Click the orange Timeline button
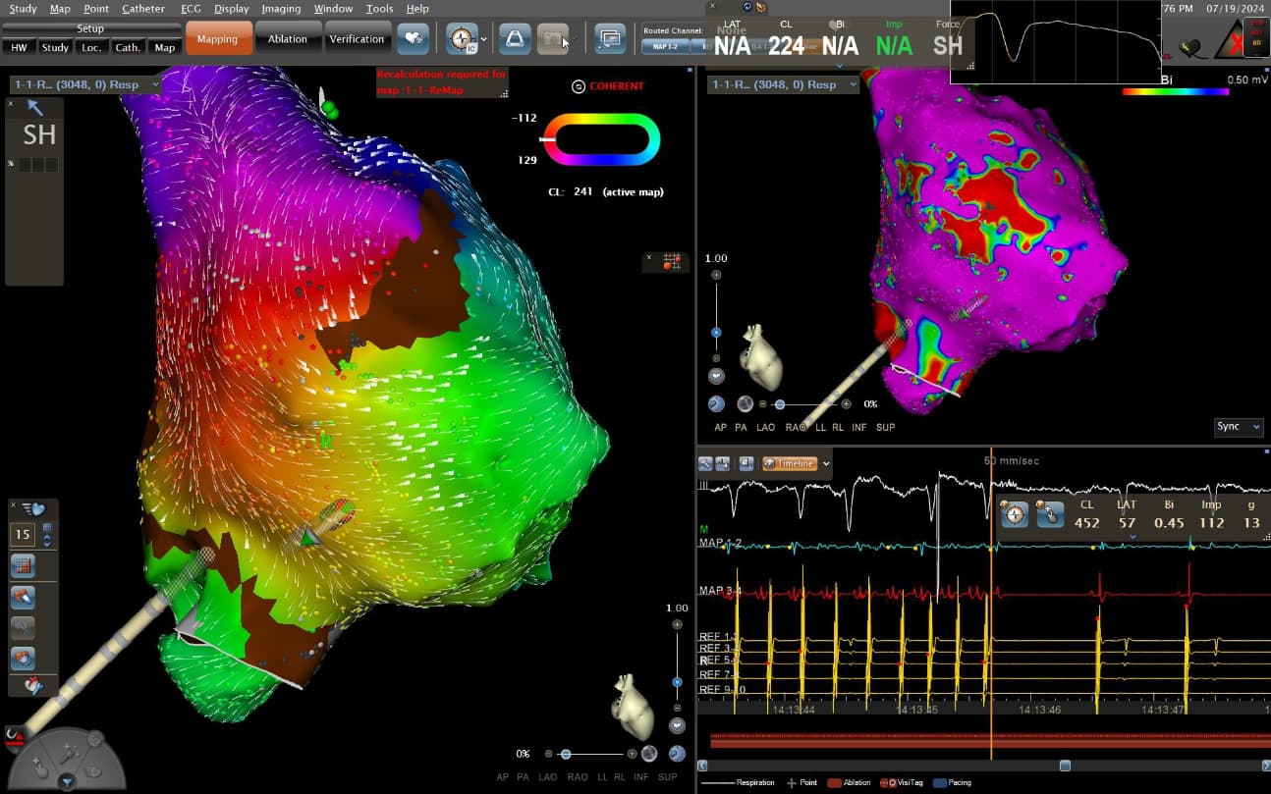Viewport: 1271px width, 794px height. 790,463
